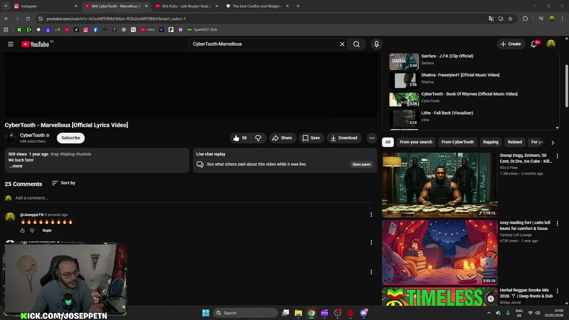Save video to a playlist
This screenshot has width=569, height=320.
311,138
